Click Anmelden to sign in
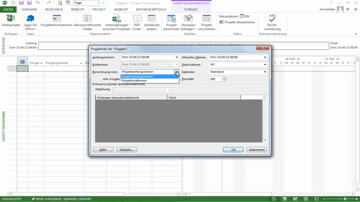Viewport: 360px width, 202px height. pos(327,10)
